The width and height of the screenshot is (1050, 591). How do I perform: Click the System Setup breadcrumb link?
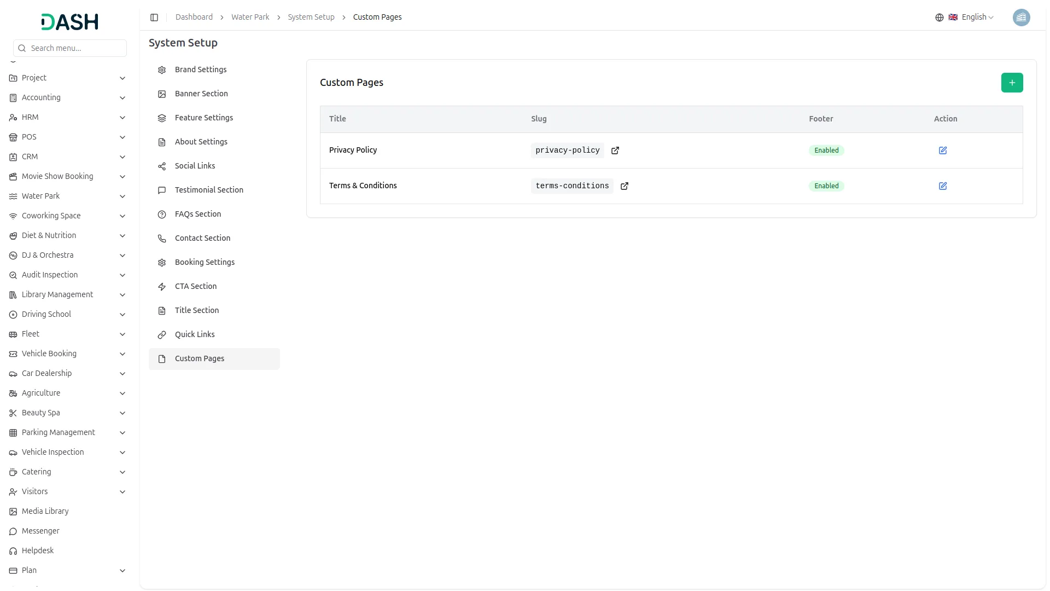(x=311, y=18)
